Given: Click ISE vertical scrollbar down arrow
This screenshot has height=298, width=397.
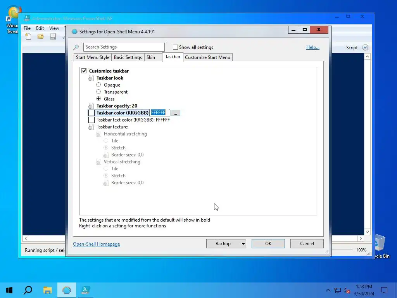Looking at the screenshot, I should pos(368,232).
